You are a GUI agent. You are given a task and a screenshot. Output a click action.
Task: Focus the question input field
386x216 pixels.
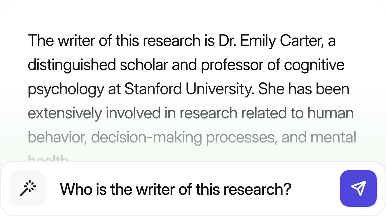190,189
